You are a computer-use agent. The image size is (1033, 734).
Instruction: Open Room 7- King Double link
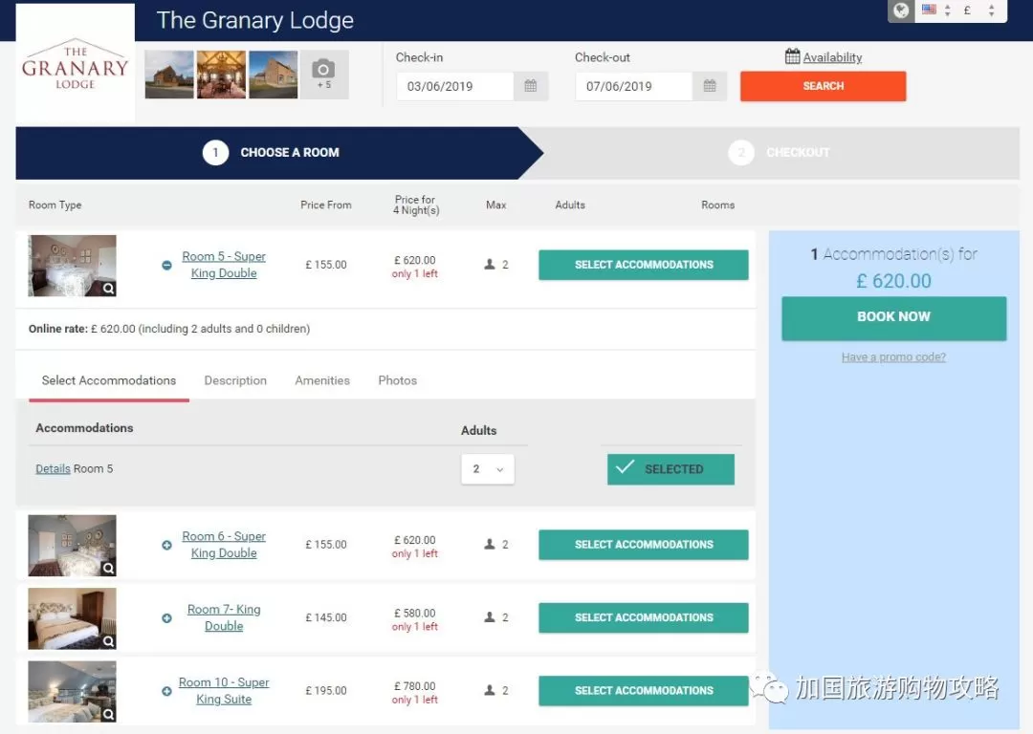224,617
